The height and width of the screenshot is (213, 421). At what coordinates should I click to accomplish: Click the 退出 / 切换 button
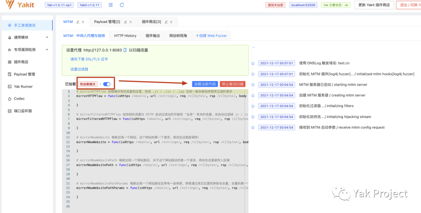tap(409, 5)
